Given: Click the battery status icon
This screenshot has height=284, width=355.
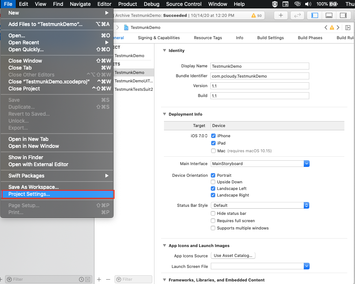Looking at the screenshot, I should 333,4.
